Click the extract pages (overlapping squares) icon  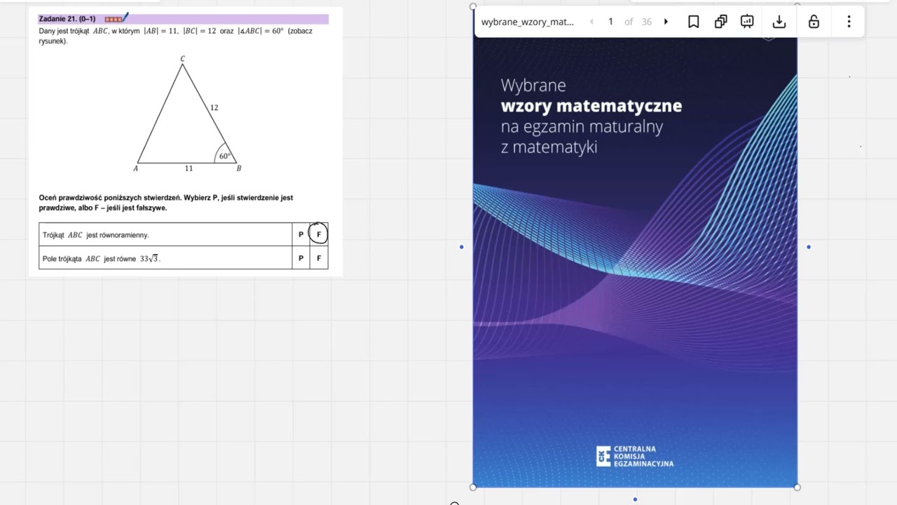[x=720, y=22]
